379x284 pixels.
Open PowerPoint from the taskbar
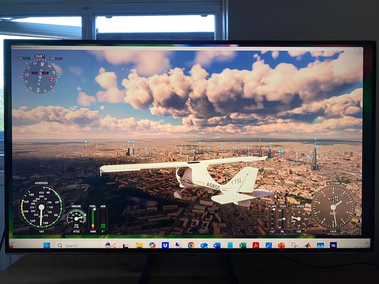click(x=281, y=246)
